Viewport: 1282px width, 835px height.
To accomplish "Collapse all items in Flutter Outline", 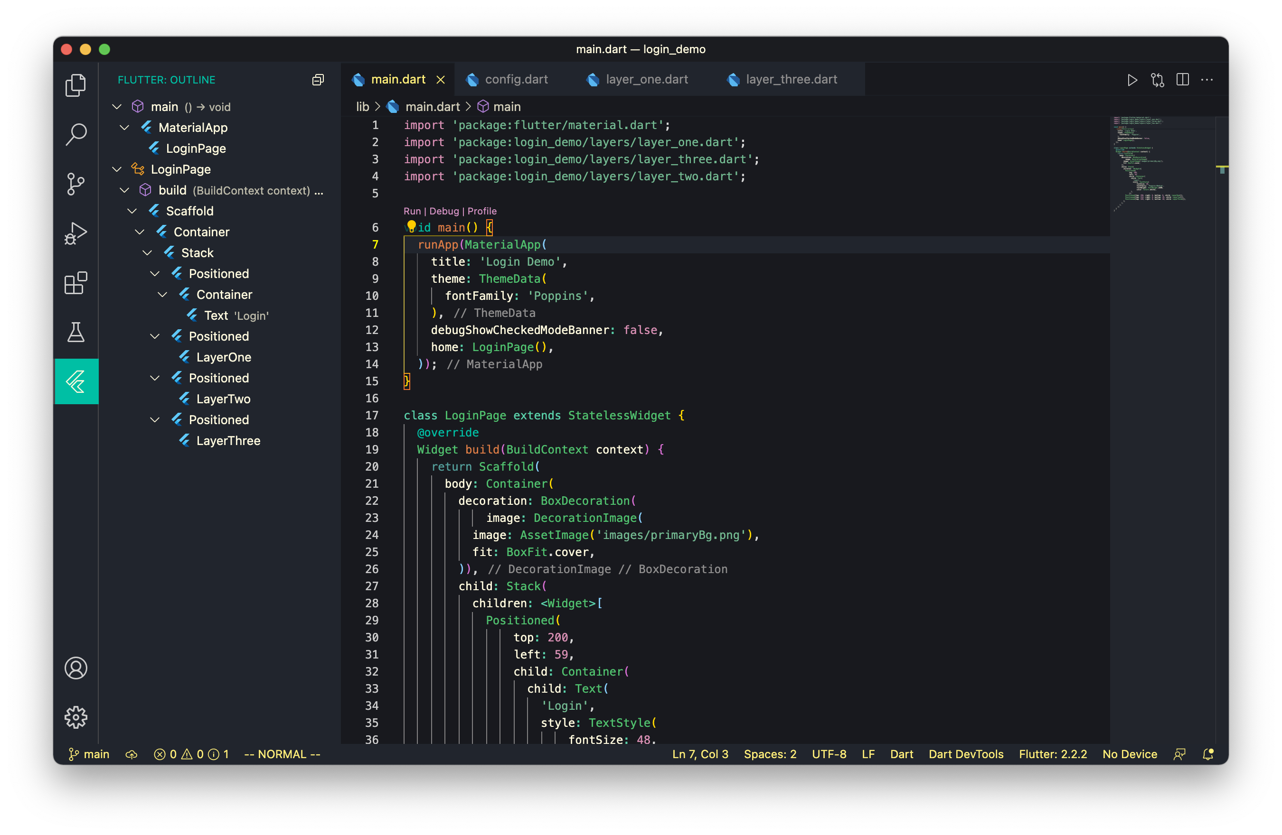I will (318, 80).
